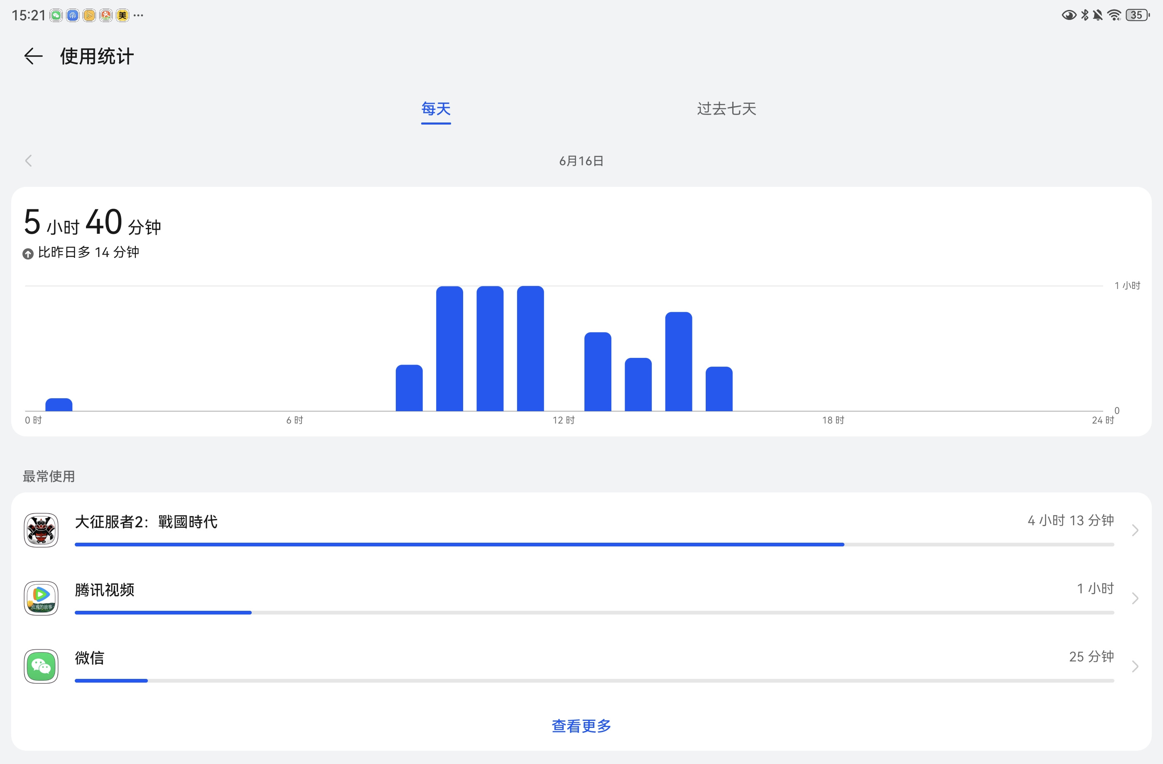Tap the 15:21 clock in status bar

click(28, 16)
